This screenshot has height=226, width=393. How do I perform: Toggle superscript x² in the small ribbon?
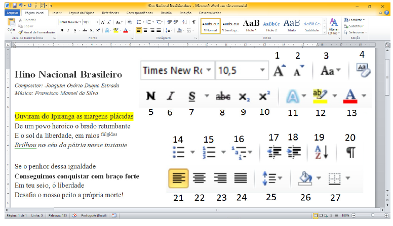pyautogui.click(x=98, y=30)
